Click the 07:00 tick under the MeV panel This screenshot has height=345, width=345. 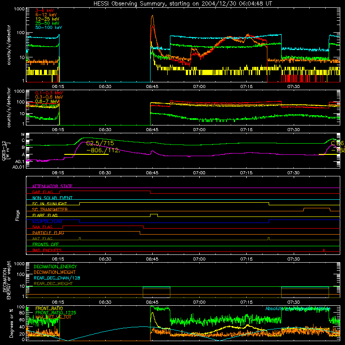click(199, 130)
